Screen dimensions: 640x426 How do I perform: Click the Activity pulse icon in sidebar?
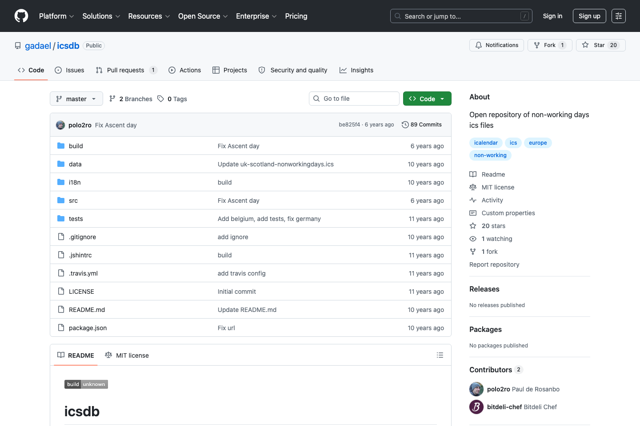coord(473,200)
